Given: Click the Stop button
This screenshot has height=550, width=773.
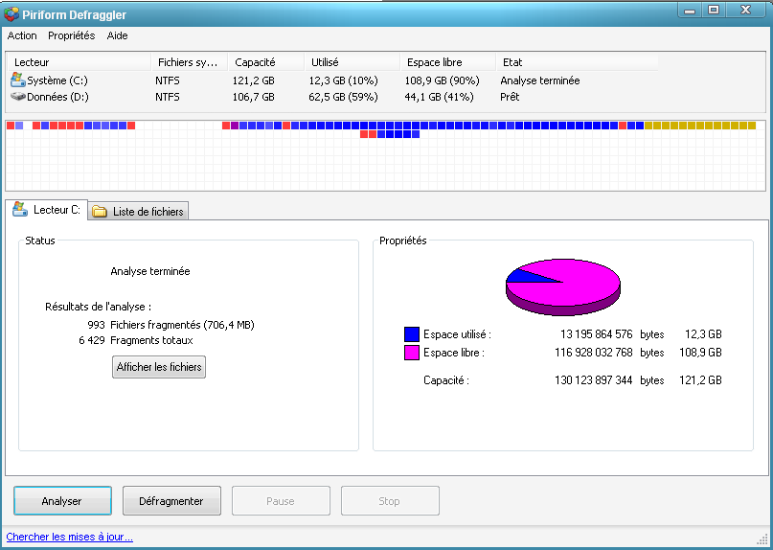Looking at the screenshot, I should click(x=390, y=501).
